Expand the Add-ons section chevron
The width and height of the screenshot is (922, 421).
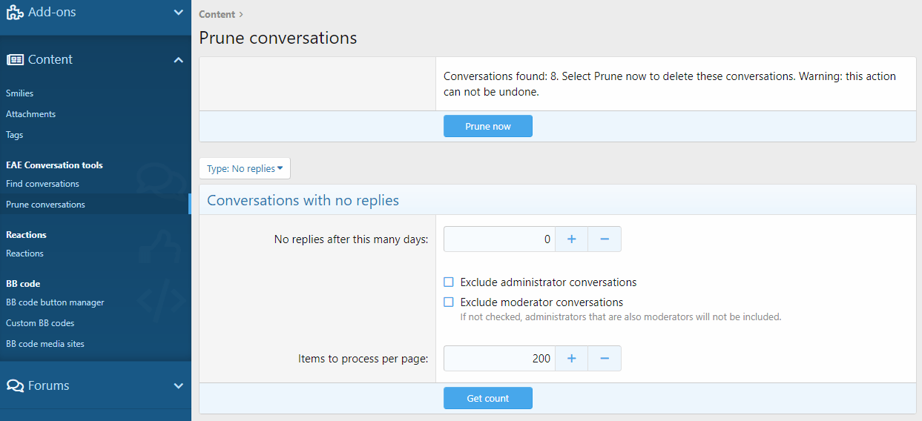tap(178, 13)
